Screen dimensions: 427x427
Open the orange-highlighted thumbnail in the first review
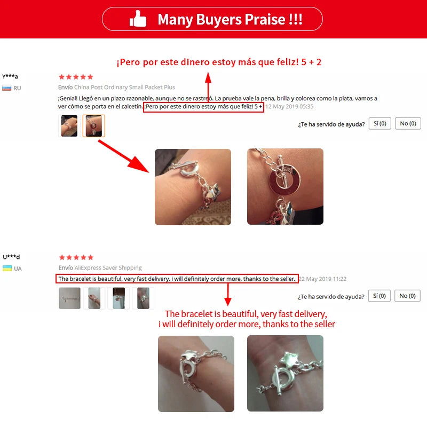(94, 125)
